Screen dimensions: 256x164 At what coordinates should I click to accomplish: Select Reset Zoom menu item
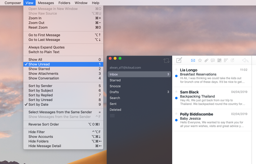[x=63, y=27]
